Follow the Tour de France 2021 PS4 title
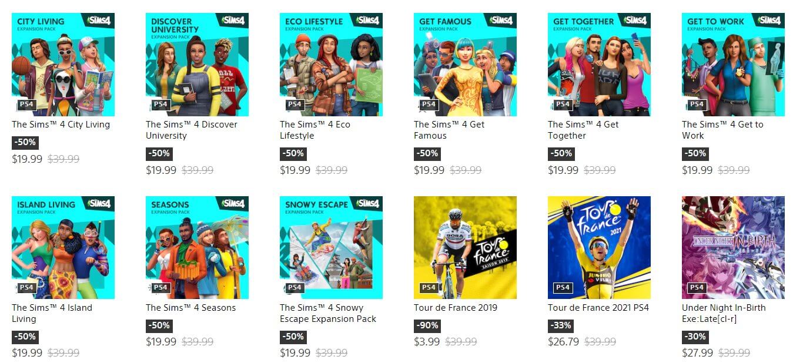The width and height of the screenshot is (803, 363). [598, 308]
